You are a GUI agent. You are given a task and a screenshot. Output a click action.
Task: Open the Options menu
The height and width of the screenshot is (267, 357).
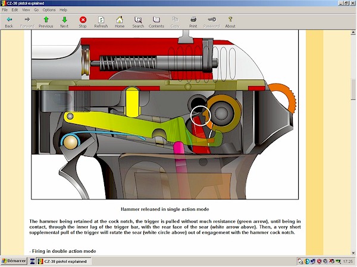[x=49, y=9]
